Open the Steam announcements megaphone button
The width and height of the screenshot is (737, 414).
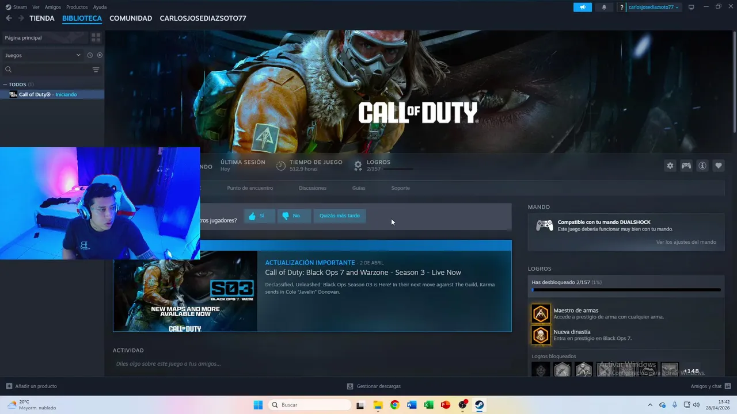pyautogui.click(x=583, y=7)
